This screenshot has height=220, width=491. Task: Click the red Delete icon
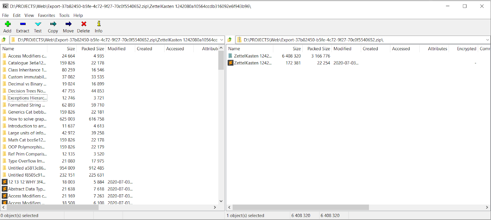[83, 24]
